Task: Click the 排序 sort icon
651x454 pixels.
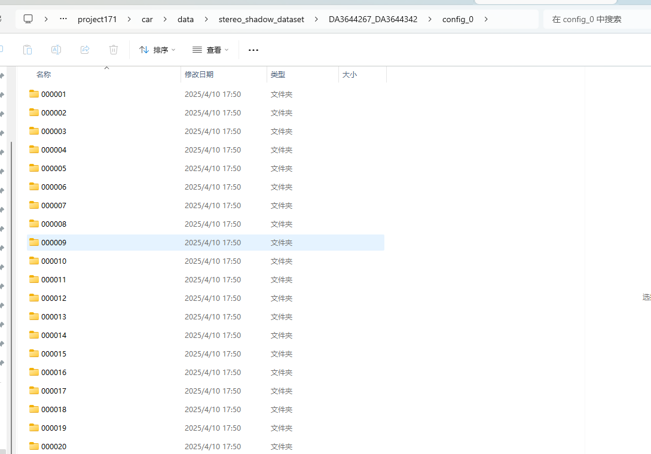Action: pyautogui.click(x=143, y=50)
